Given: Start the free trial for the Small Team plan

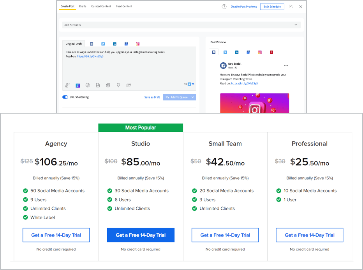Looking at the screenshot, I should tap(225, 235).
